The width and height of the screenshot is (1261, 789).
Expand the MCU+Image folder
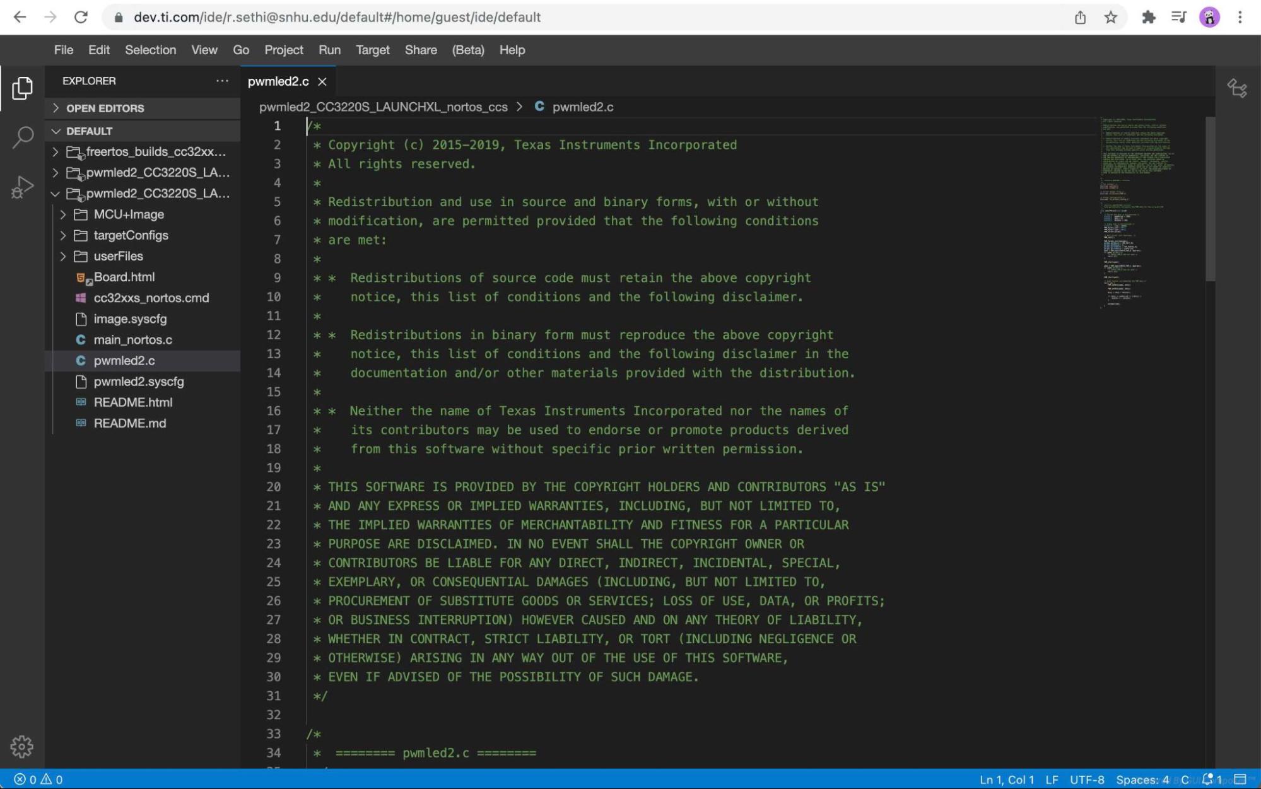pyautogui.click(x=129, y=214)
